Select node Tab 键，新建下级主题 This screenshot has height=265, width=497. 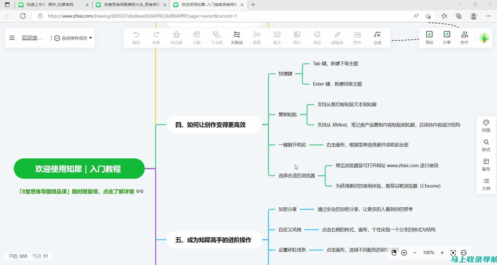(x=335, y=64)
